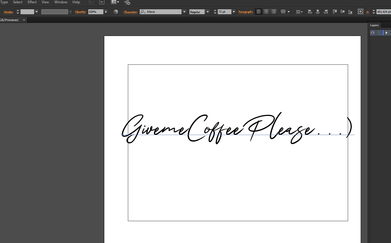Viewport: 391px width, 243px height.
Task: Click Horizontal Align Center icon
Action: coord(318,12)
